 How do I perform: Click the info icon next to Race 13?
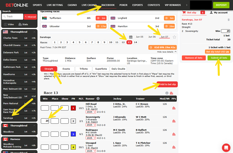(x=167, y=93)
